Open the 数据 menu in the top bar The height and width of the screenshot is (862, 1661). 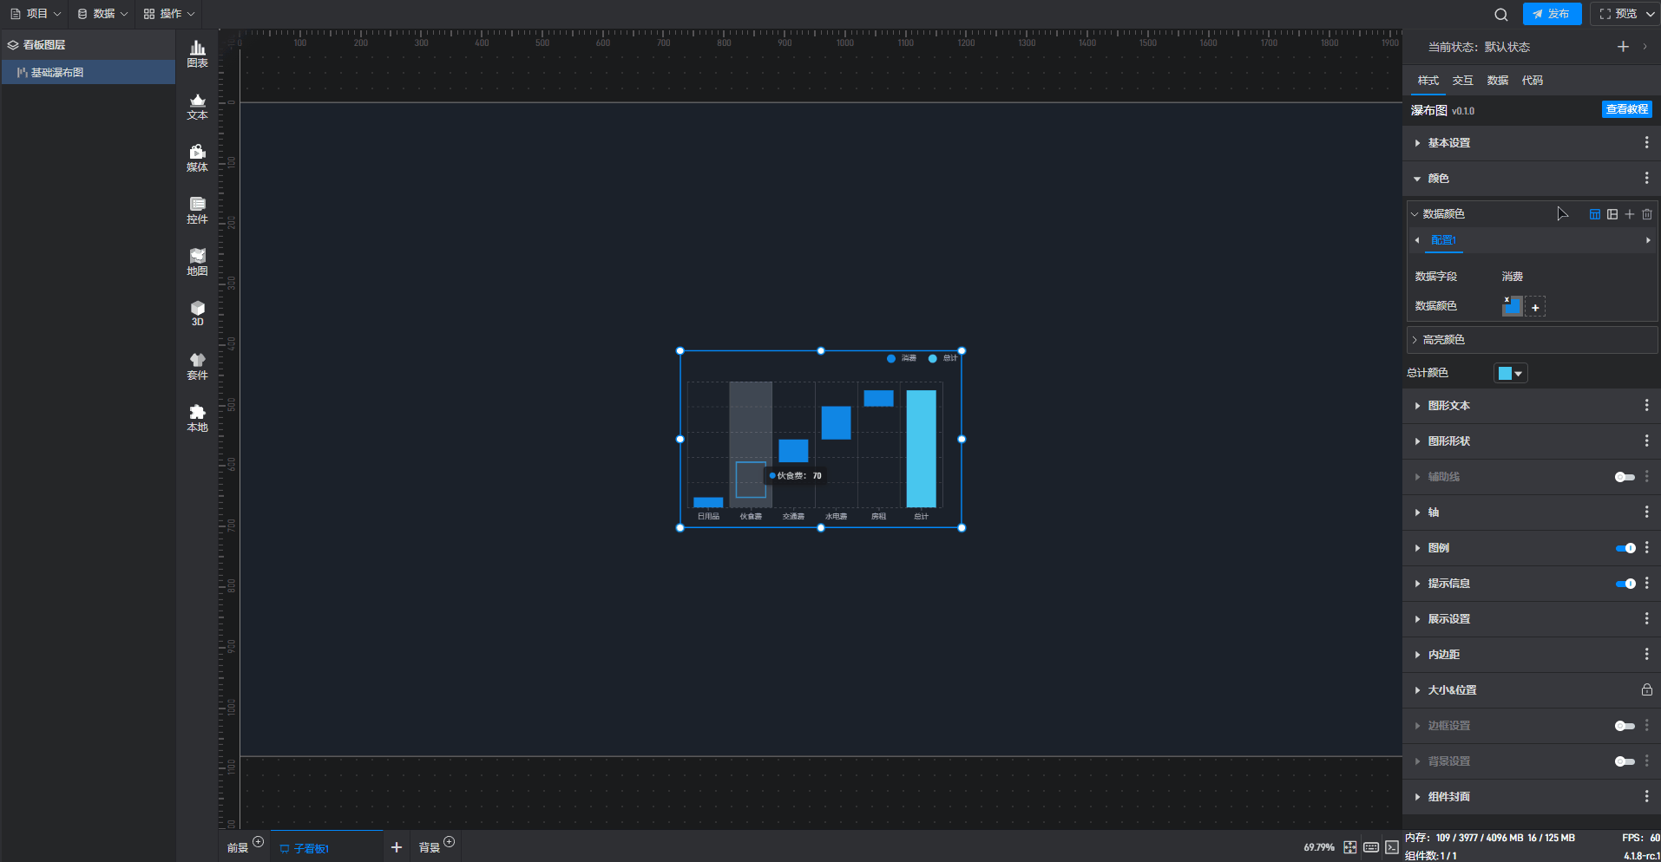[102, 14]
